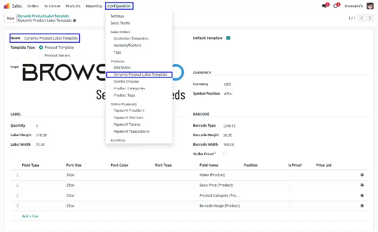Delete the Name (Product) row
Image resolution: width=378 pixels, height=232 pixels.
pos(362,175)
